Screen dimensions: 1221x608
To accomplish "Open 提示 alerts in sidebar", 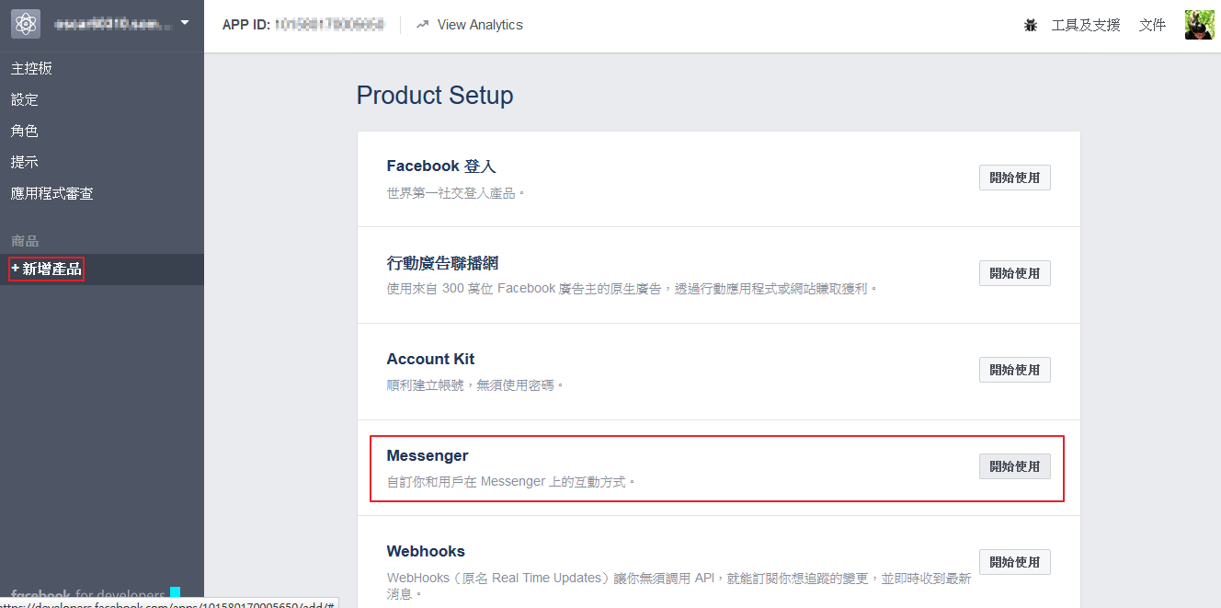I will [25, 162].
